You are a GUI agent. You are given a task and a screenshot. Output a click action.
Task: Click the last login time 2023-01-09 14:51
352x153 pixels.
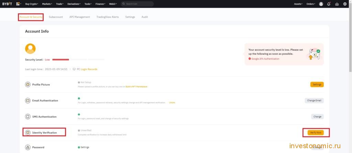56,69
